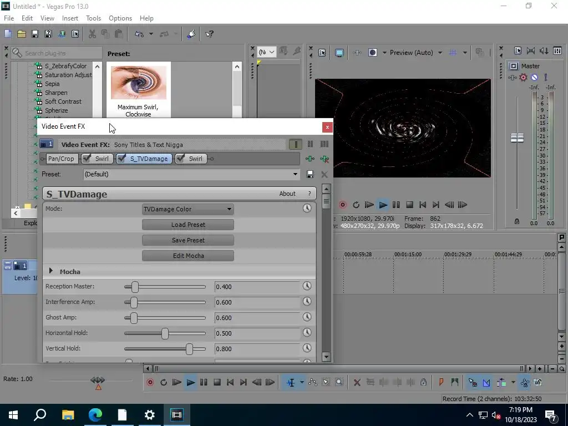Open the Edit menu
The width and height of the screenshot is (568, 426).
(27, 18)
